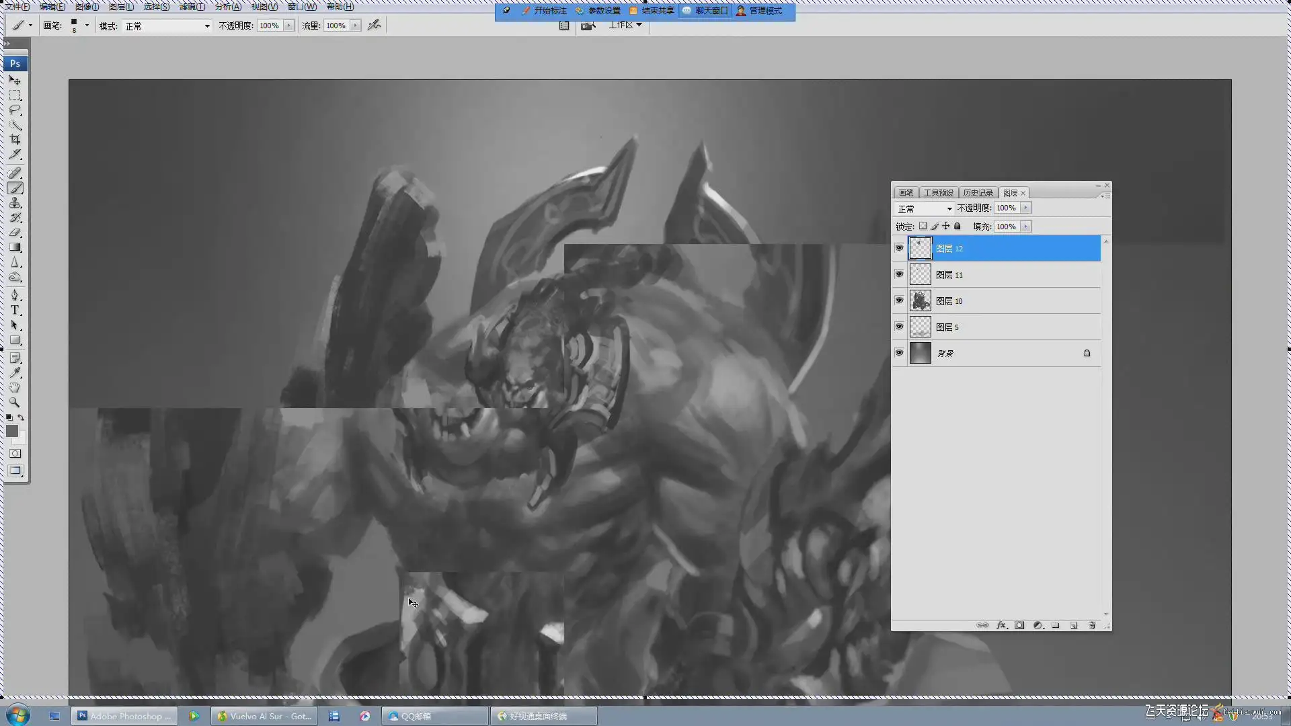Select the Crop tool
The width and height of the screenshot is (1291, 726).
pyautogui.click(x=15, y=140)
